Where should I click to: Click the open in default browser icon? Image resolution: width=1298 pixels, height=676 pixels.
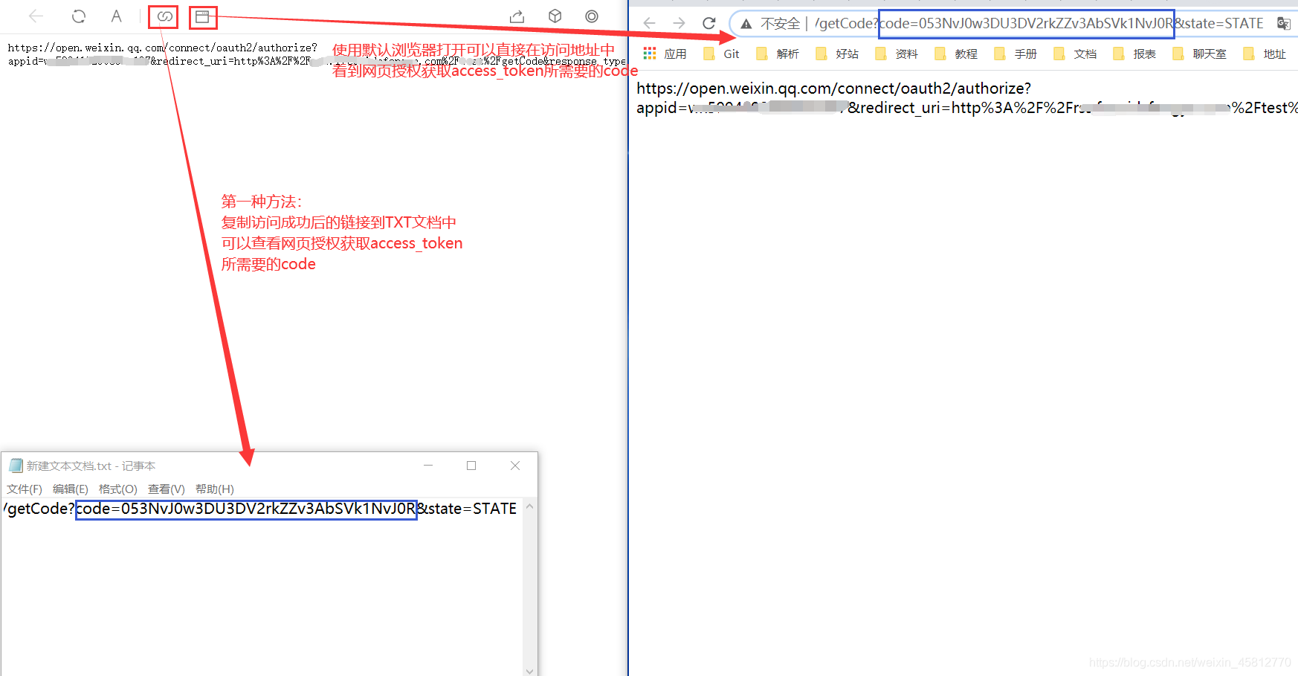pos(202,16)
